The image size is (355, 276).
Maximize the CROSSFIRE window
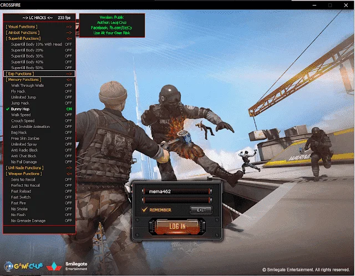coord(330,5)
